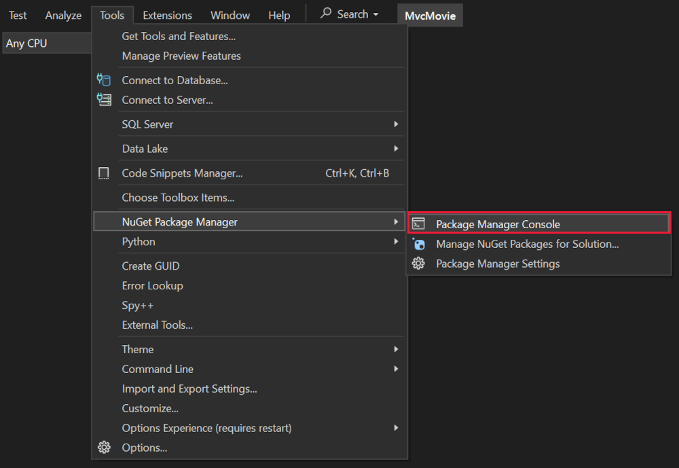
Task: Expand the Command Line submenu arrow
Action: point(396,369)
